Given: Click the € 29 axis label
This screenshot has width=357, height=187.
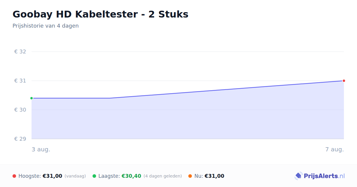Looking at the screenshot, I should click(20, 139).
